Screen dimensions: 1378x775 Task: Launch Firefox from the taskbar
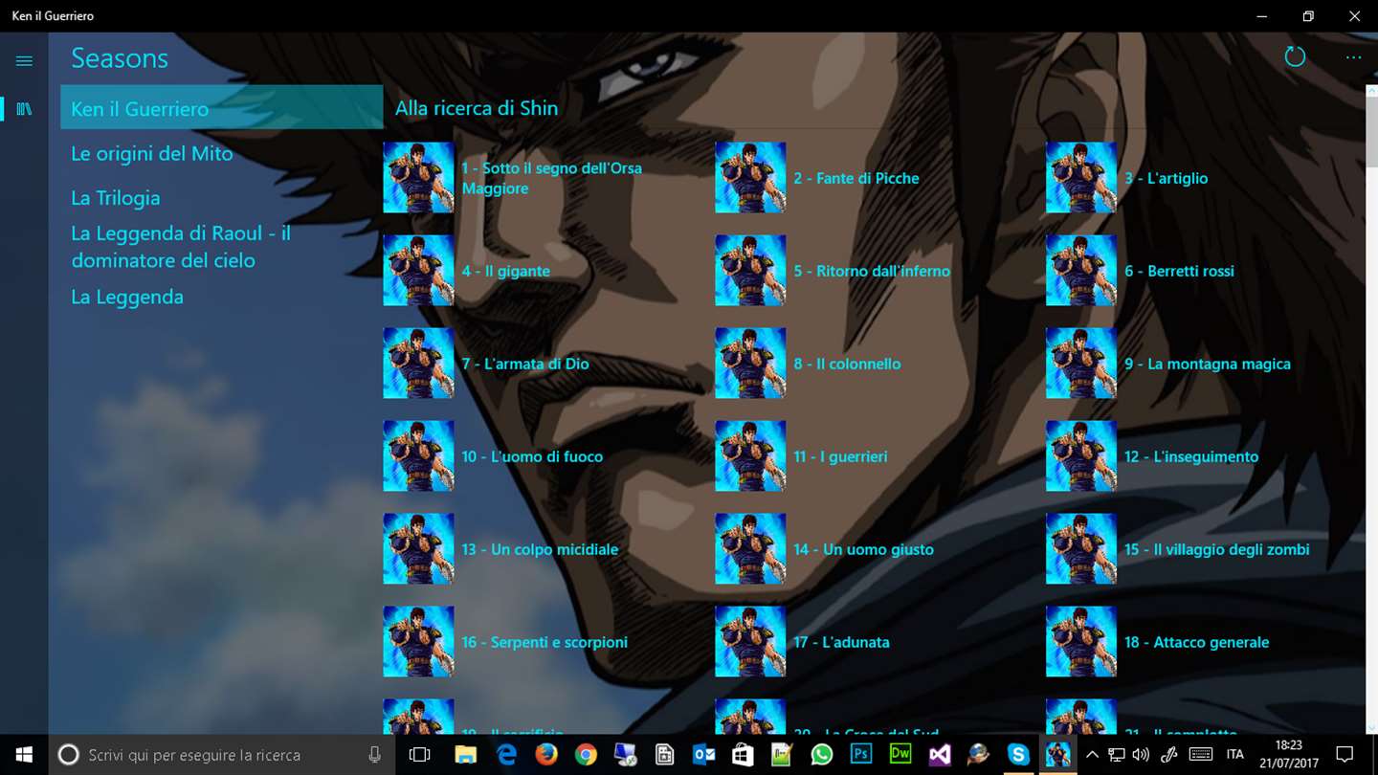[546, 755]
